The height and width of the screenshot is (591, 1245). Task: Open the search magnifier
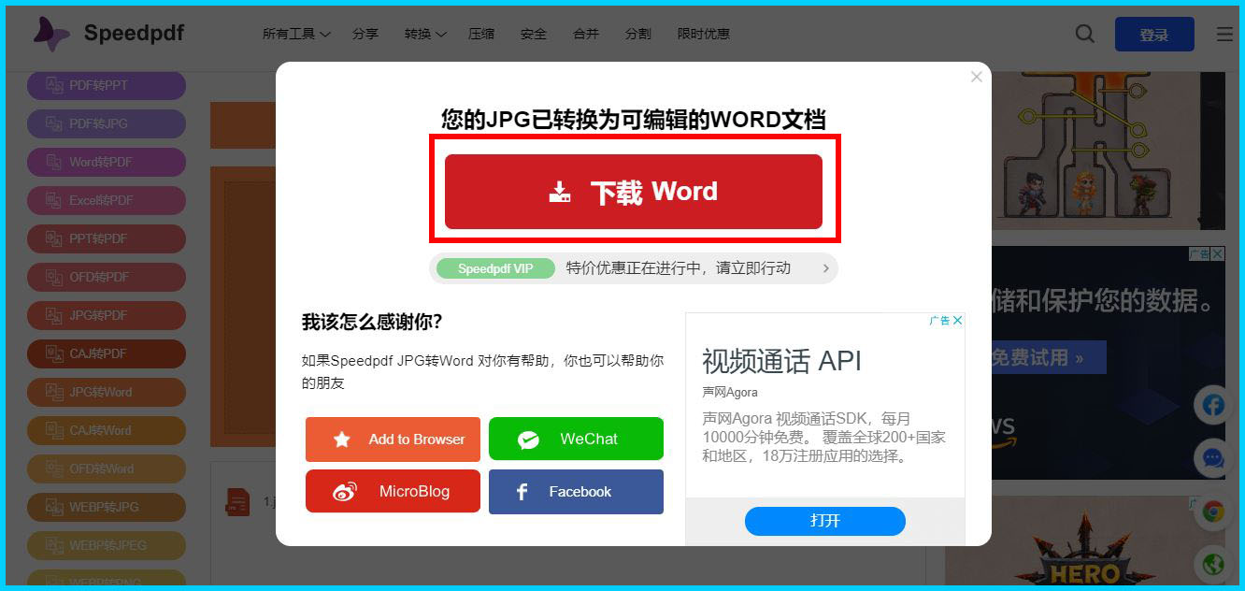tap(1084, 34)
